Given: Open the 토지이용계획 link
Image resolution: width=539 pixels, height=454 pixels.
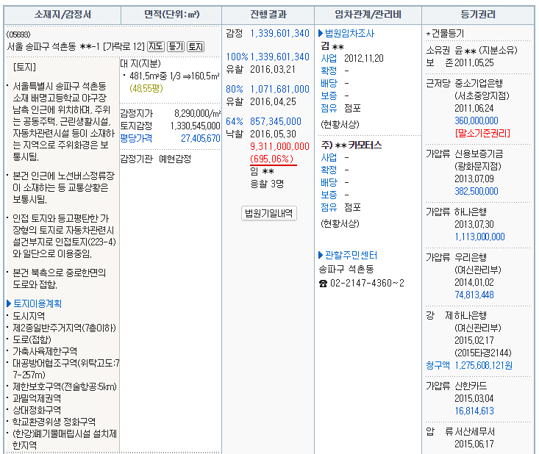Looking at the screenshot, I should pos(38,303).
